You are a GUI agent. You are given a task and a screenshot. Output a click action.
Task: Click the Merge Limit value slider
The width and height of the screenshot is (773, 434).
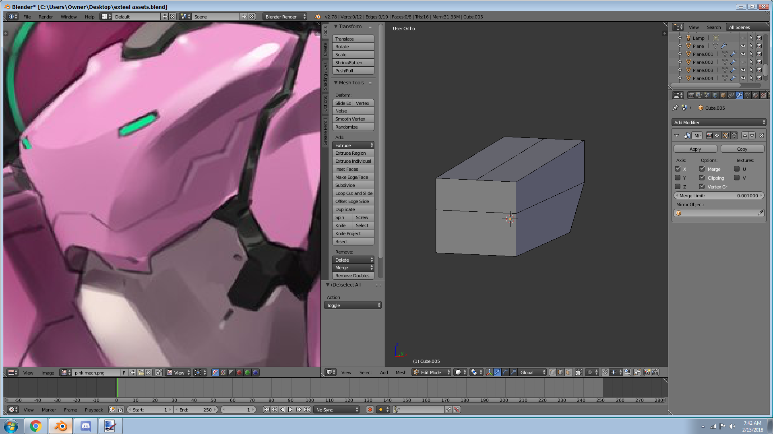click(719, 196)
